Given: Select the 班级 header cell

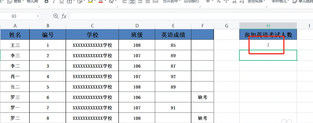Looking at the screenshot, I should point(137,34).
